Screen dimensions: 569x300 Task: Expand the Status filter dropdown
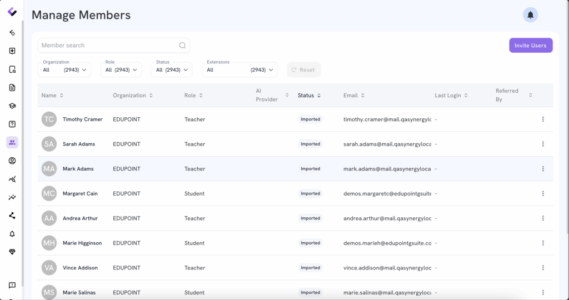(x=172, y=70)
